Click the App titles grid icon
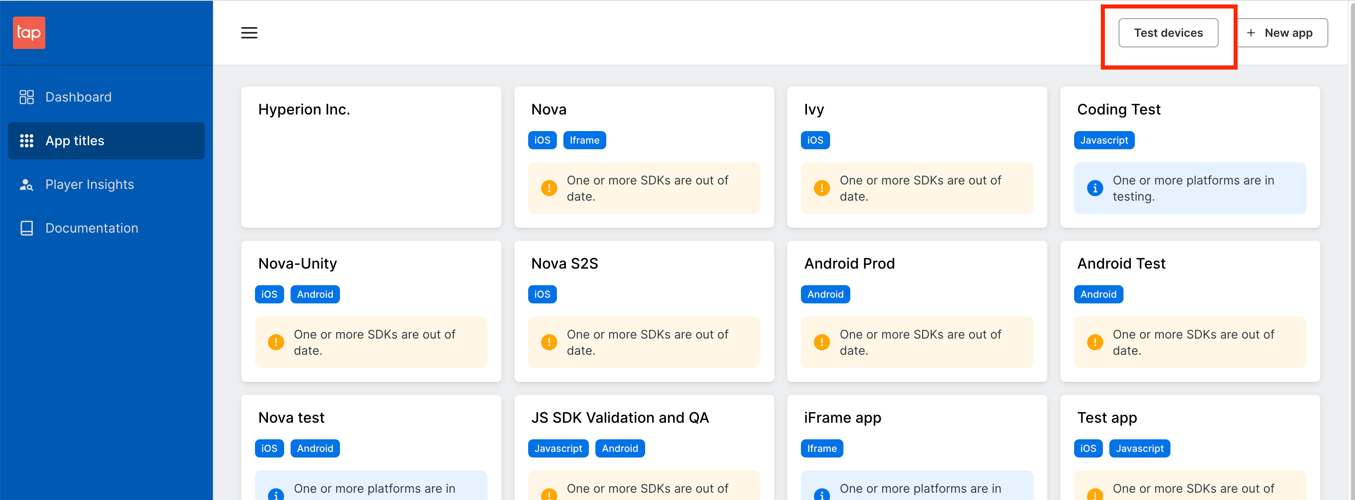The height and width of the screenshot is (500, 1355). coord(27,140)
